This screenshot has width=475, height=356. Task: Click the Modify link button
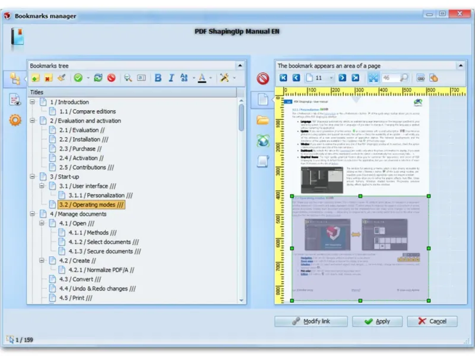tap(311, 321)
